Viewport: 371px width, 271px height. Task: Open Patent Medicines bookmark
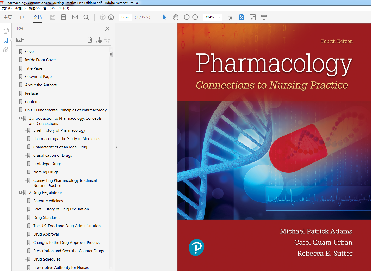tap(48, 201)
